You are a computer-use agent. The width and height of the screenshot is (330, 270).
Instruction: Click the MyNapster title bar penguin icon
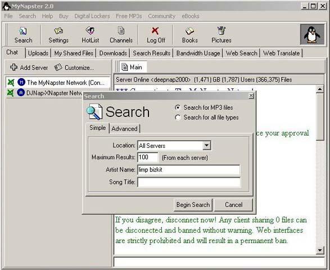6,6
